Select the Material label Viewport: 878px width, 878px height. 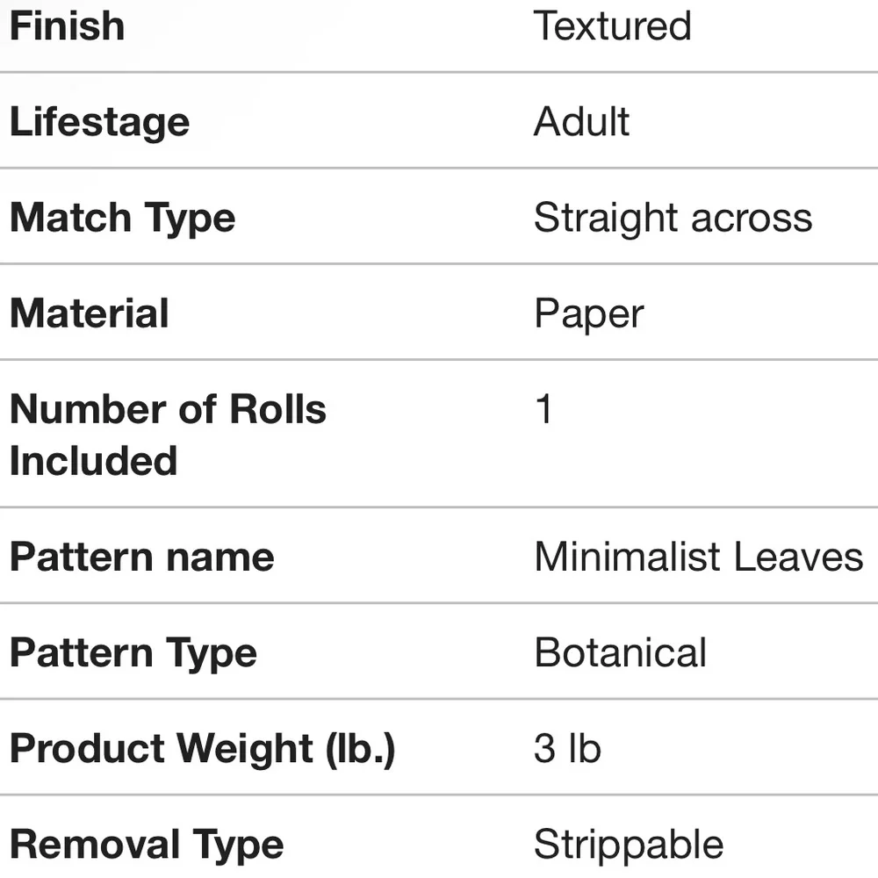click(89, 313)
